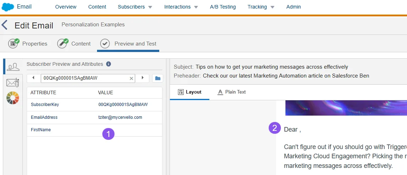
Task: Select the Preview and Test tab
Action: coord(128,44)
